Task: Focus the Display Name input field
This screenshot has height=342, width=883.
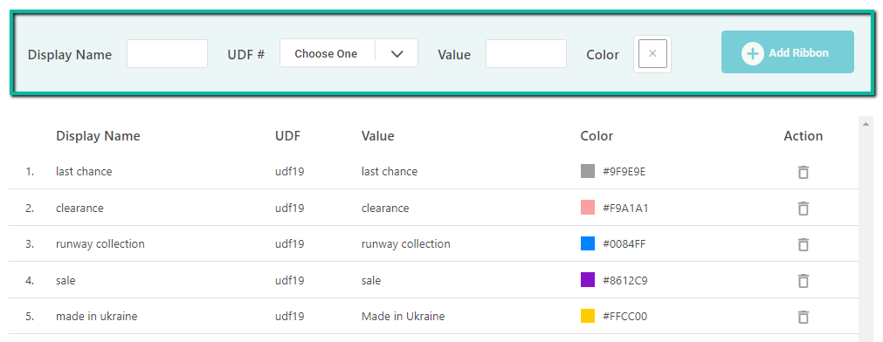Action: [167, 54]
